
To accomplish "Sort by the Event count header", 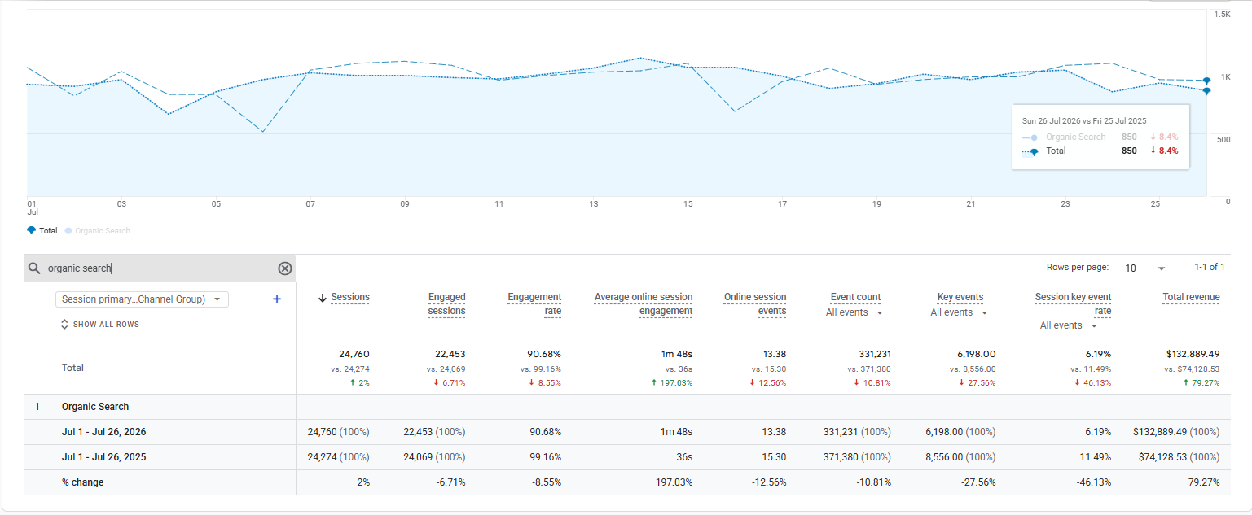I will (x=855, y=297).
